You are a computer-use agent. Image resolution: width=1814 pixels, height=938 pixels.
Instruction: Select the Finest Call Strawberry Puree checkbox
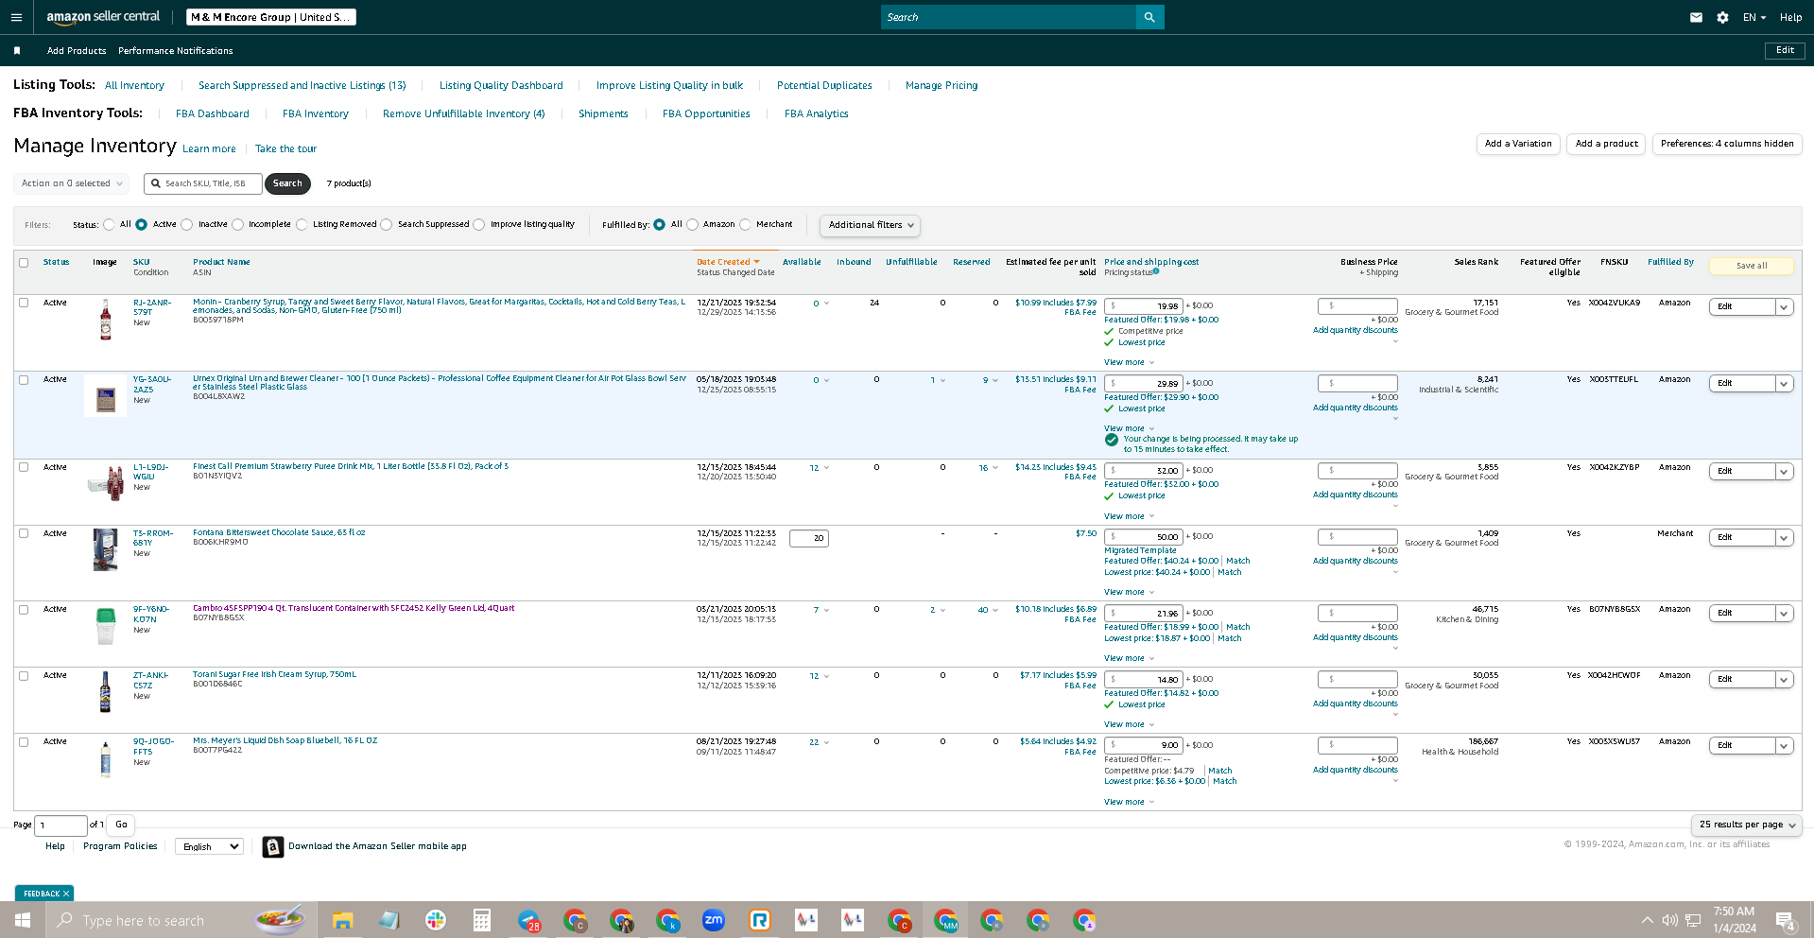click(x=24, y=467)
